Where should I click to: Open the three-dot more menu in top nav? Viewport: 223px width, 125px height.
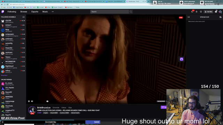click(53, 11)
